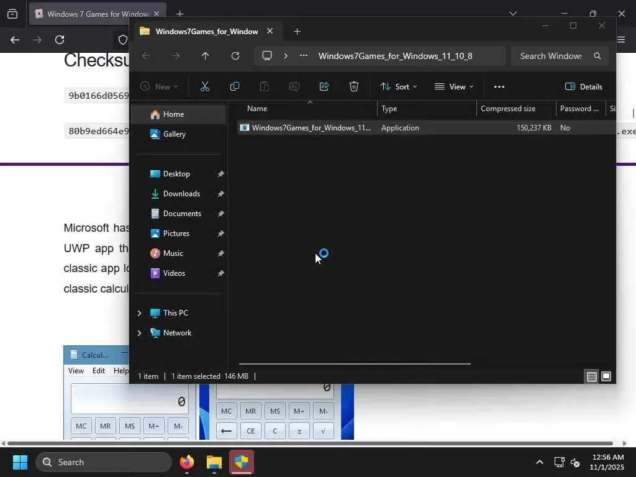The width and height of the screenshot is (636, 477).
Task: Select the Windows 7 Games browser tab
Action: coord(98,14)
